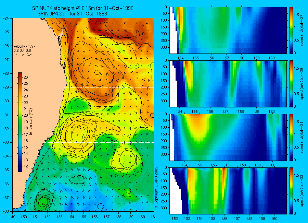Open the lat=-33 speed cross-section plot
The width and height of the screenshot is (308, 223).
(x=228, y=191)
